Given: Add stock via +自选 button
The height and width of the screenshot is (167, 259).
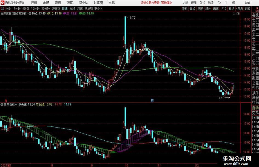Looking at the screenshot, I should click(240, 9).
